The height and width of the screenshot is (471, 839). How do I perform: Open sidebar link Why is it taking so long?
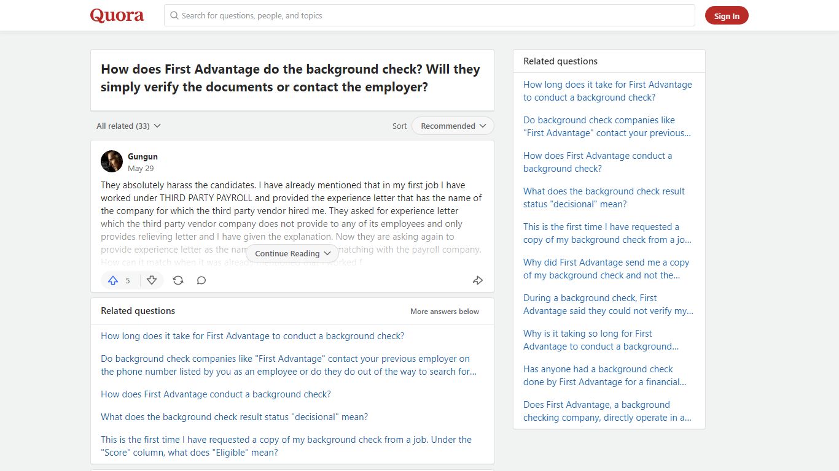point(601,340)
